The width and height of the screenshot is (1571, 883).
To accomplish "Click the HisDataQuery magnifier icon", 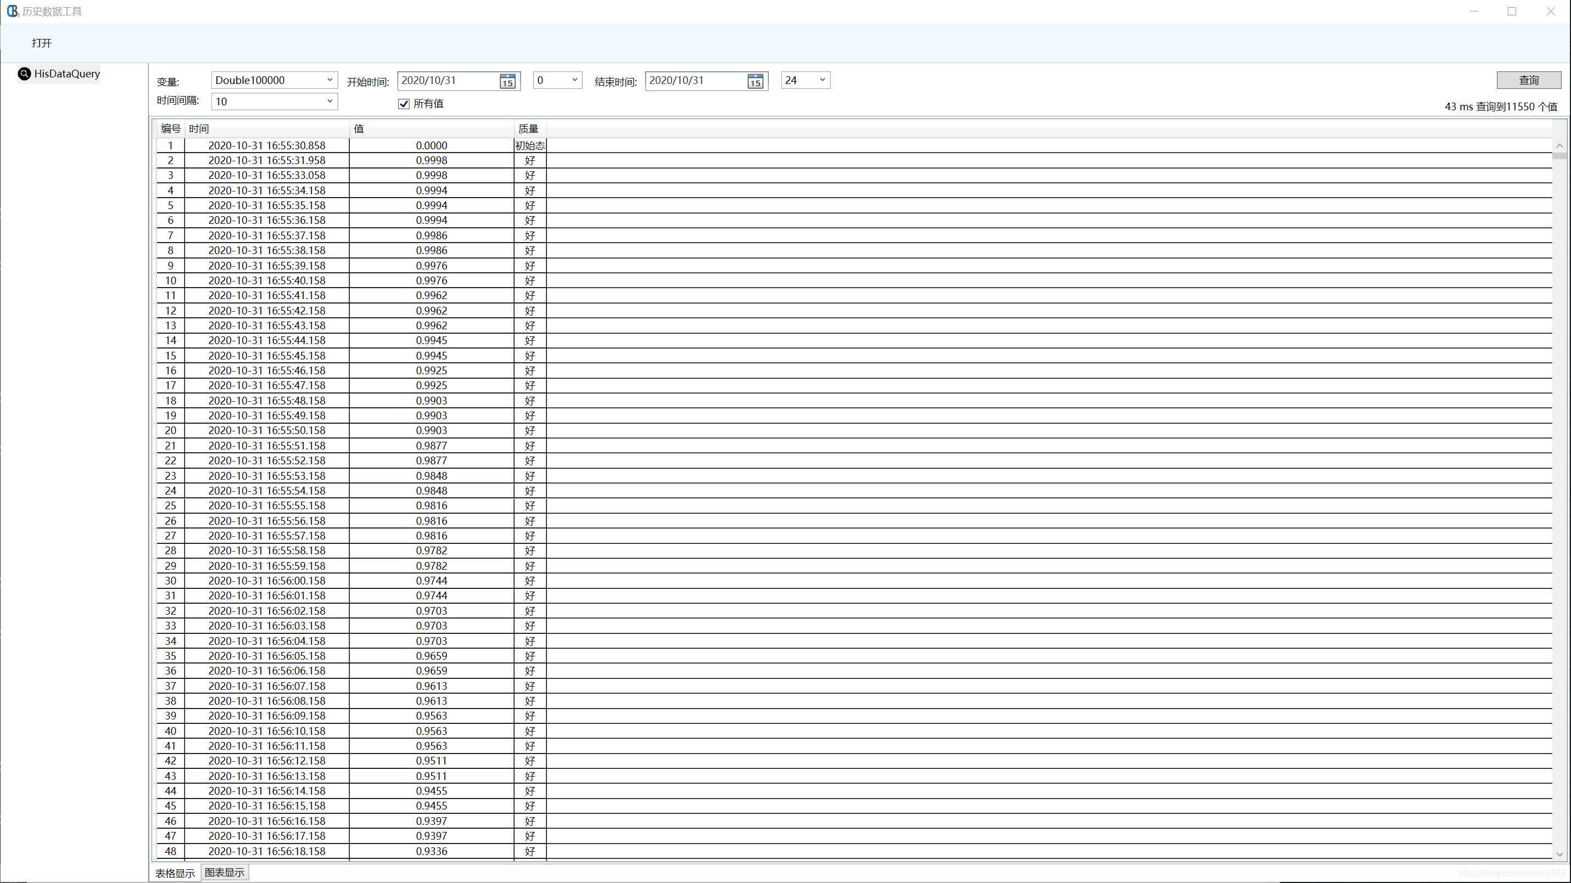I will click(x=24, y=74).
